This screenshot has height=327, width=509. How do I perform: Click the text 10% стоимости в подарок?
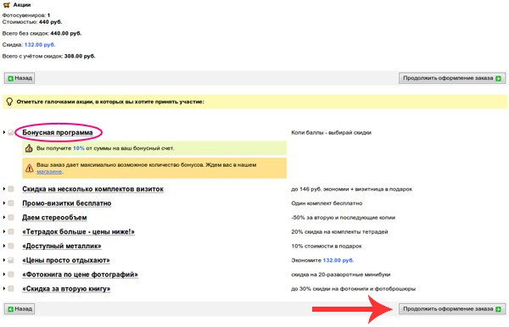pyautogui.click(x=327, y=246)
